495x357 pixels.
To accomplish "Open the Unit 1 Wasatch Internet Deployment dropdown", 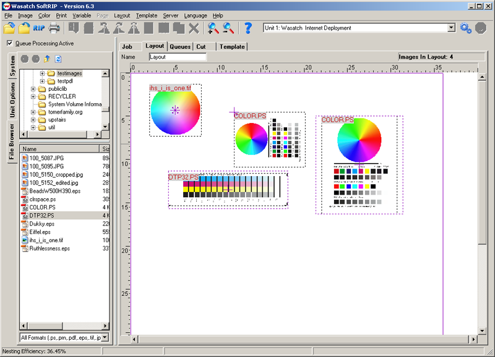I will coord(452,28).
